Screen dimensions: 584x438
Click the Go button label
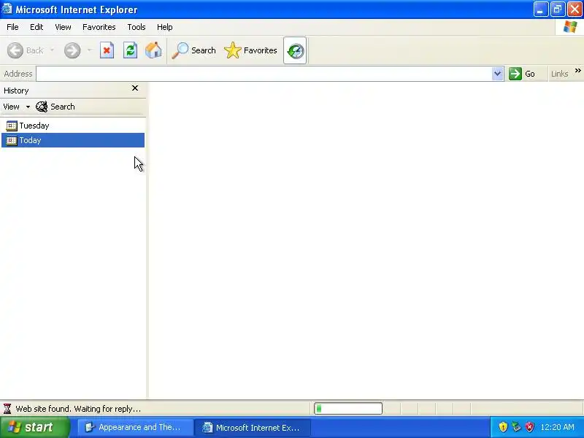[x=530, y=74]
